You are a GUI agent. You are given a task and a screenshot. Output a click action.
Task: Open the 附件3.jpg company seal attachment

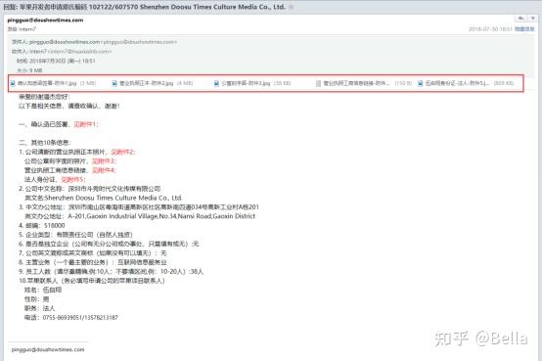pos(252,83)
